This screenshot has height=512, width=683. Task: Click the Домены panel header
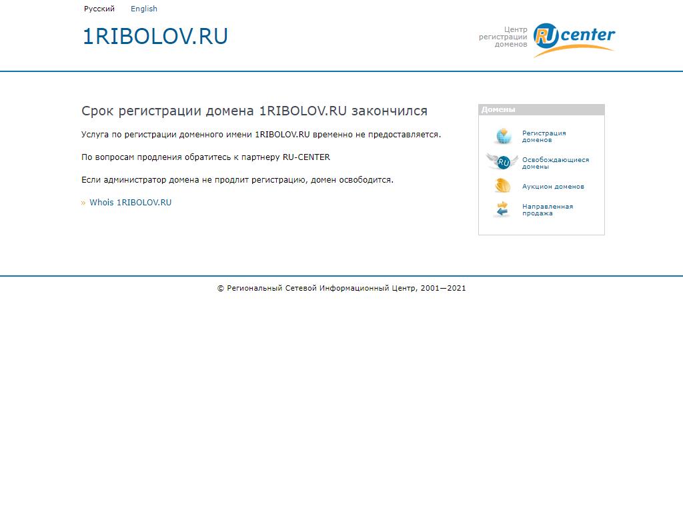coord(541,110)
